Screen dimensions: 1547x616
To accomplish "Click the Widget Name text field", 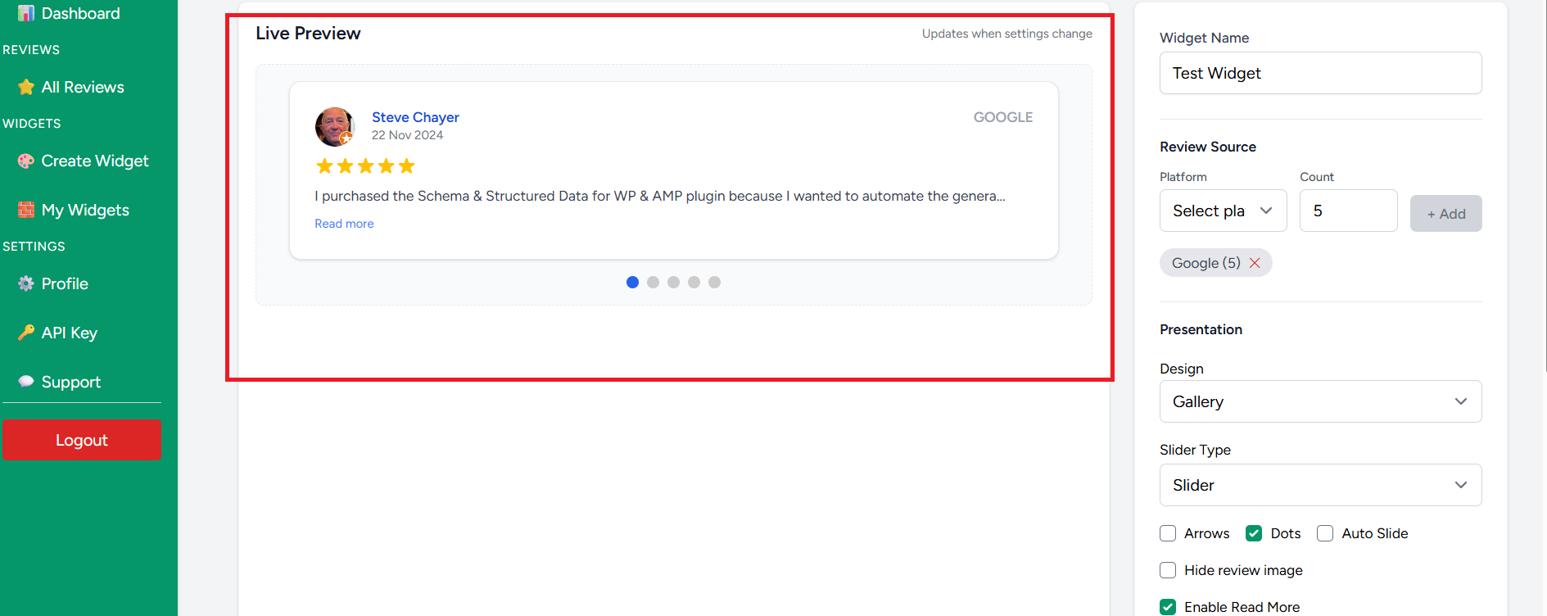I will (1320, 73).
